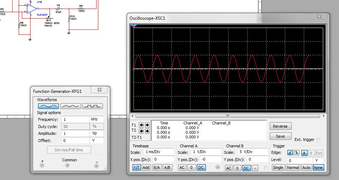Viewport: 339px width, 180px height.
Task: Click the Channel A terminal indicator
Action: point(218,167)
